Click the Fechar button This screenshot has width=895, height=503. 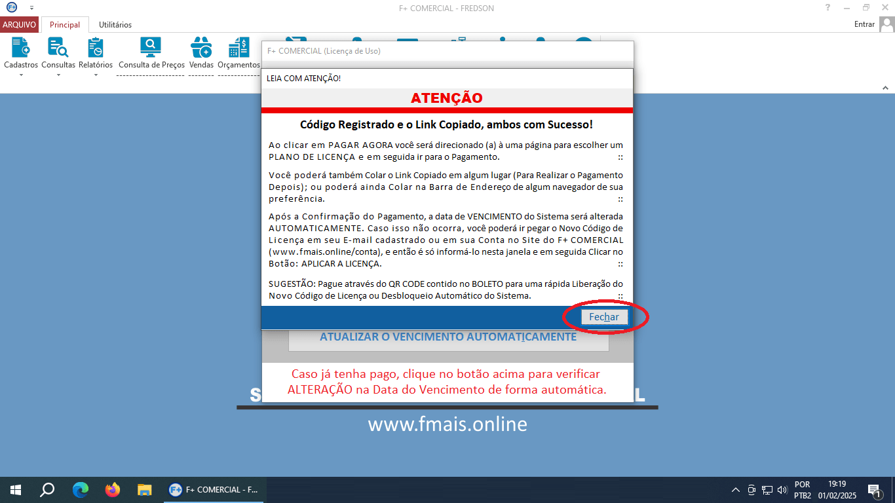tap(603, 316)
